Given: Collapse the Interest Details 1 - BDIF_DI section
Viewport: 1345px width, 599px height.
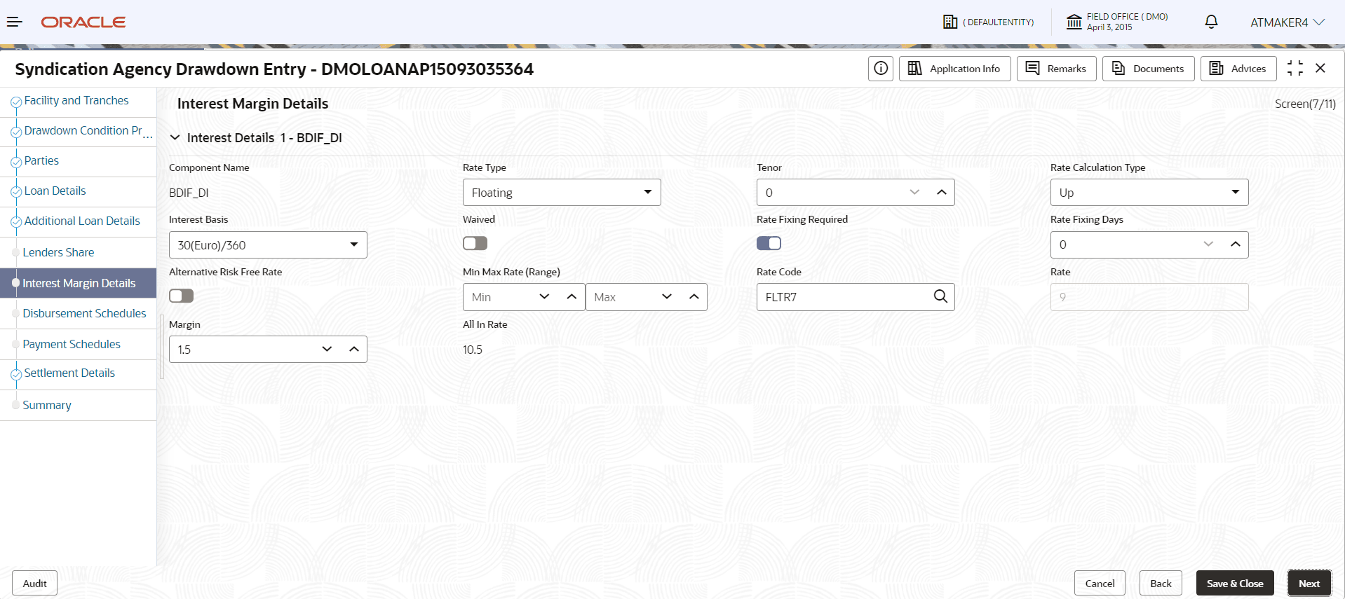Looking at the screenshot, I should click(x=175, y=138).
